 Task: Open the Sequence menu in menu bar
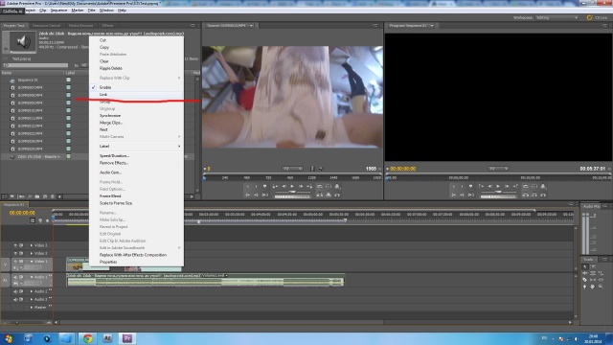[58, 11]
